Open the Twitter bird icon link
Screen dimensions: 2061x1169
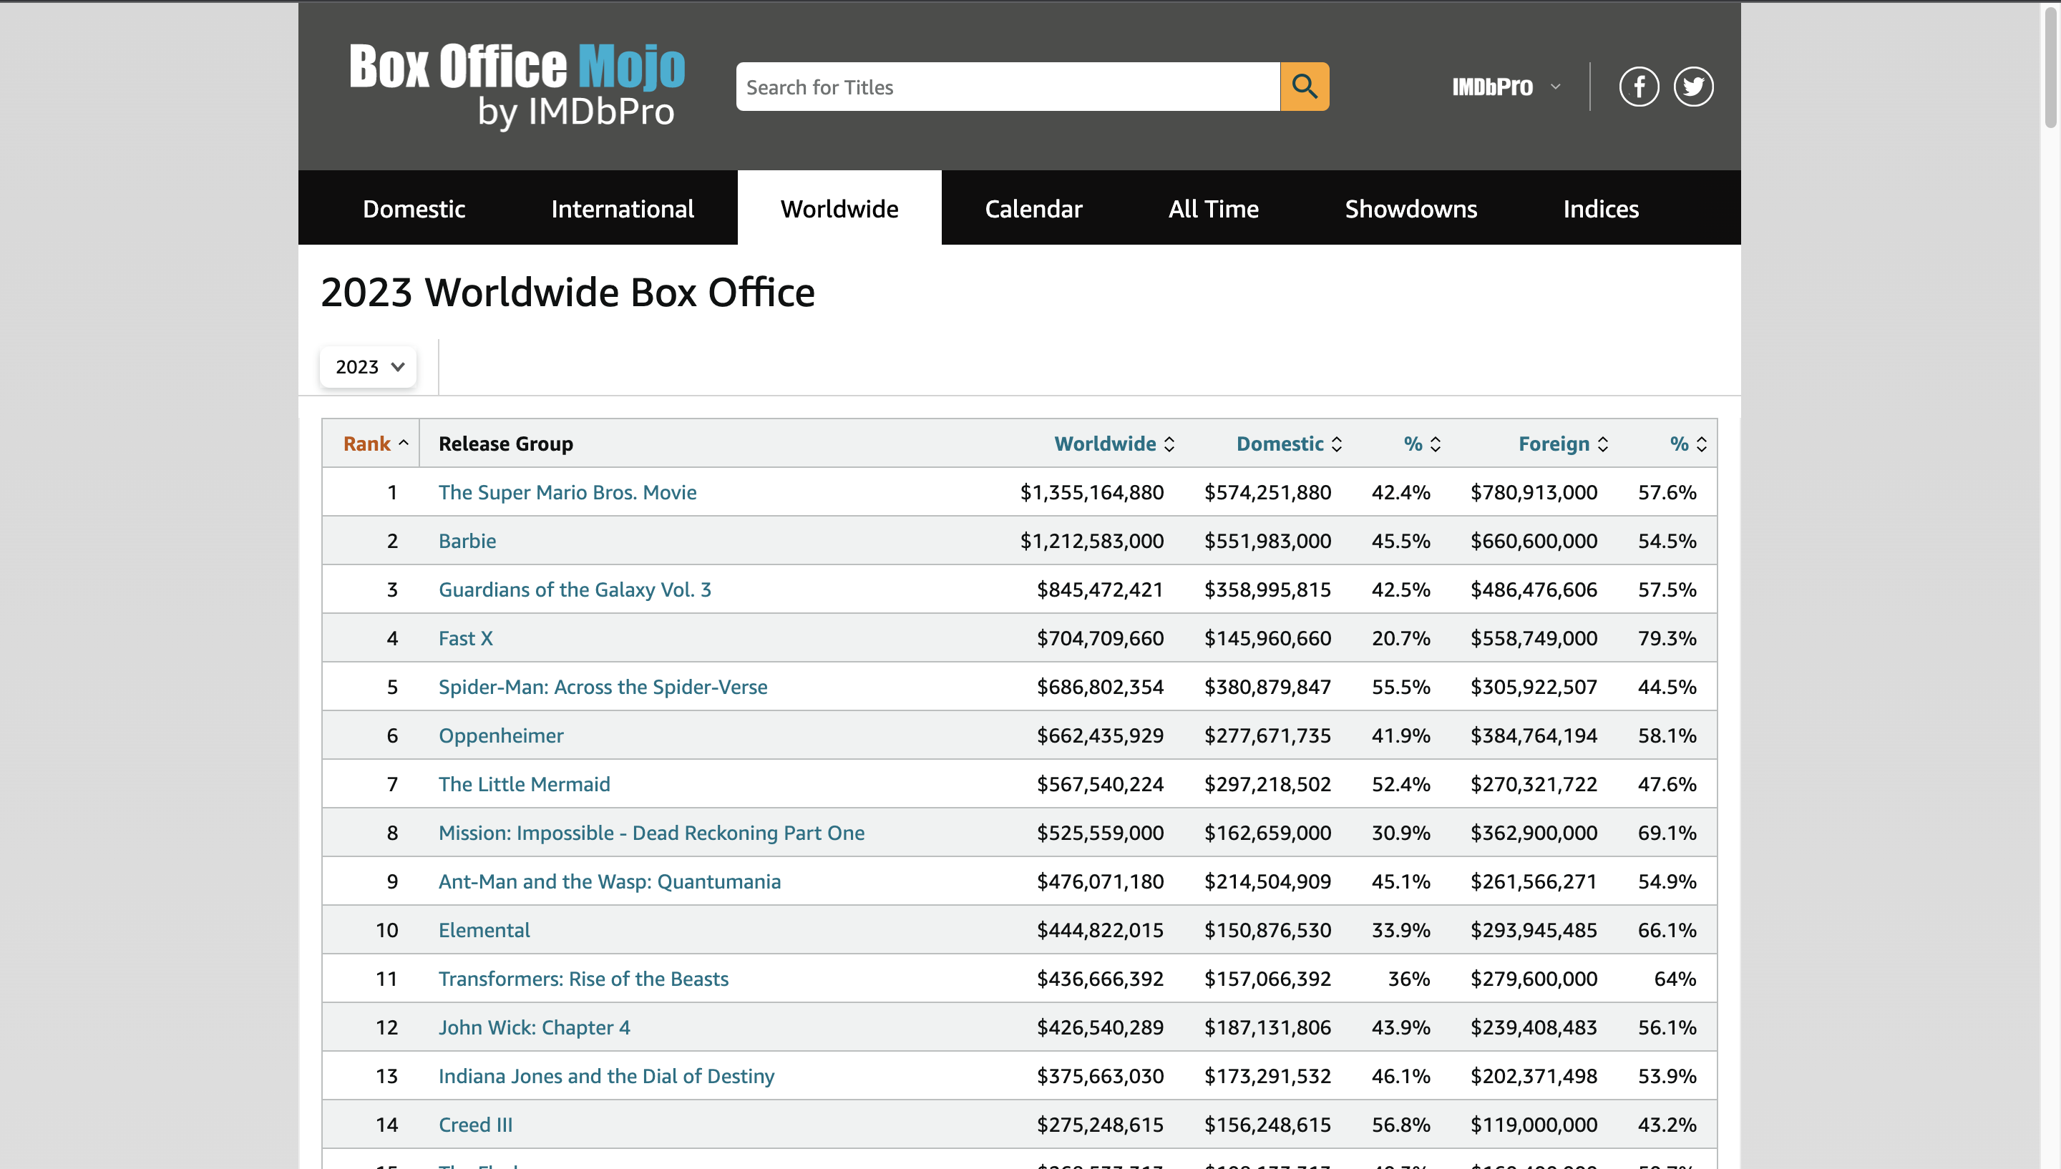pos(1692,87)
